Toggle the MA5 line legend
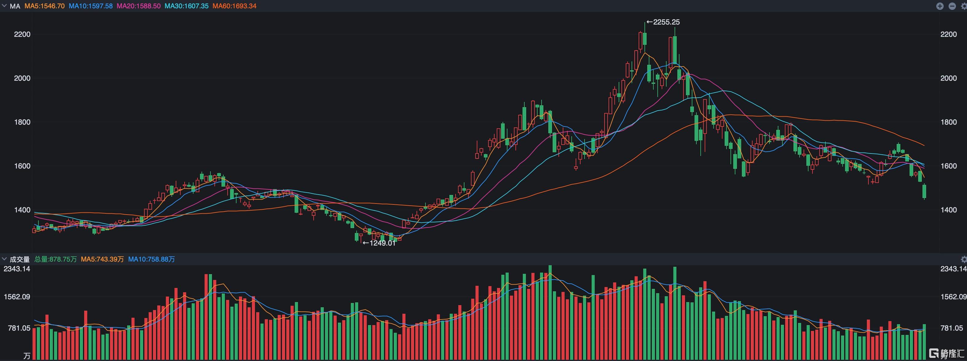The width and height of the screenshot is (967, 361). point(45,6)
